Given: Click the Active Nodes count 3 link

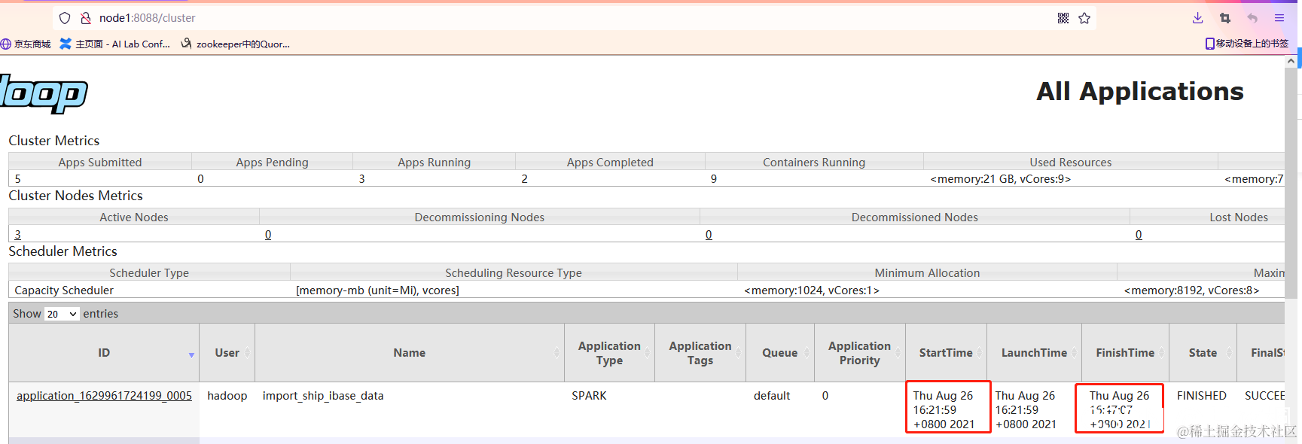Looking at the screenshot, I should [18, 235].
